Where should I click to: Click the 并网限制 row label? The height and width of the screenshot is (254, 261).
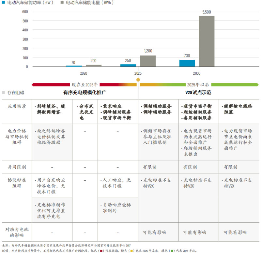(x=17, y=167)
